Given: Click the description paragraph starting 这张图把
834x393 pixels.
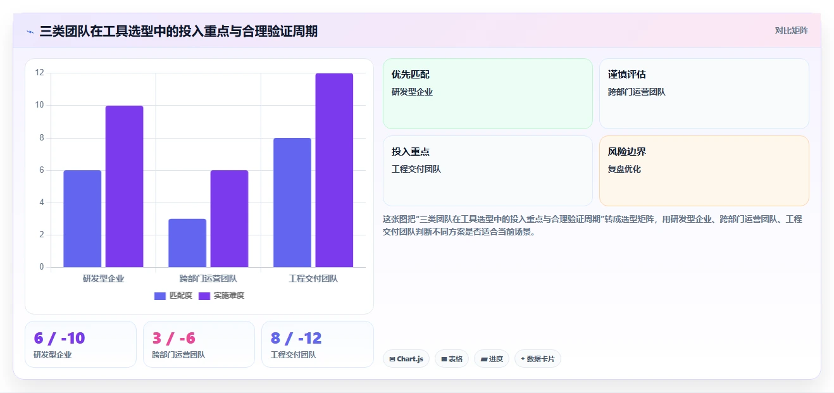Looking at the screenshot, I should (593, 225).
